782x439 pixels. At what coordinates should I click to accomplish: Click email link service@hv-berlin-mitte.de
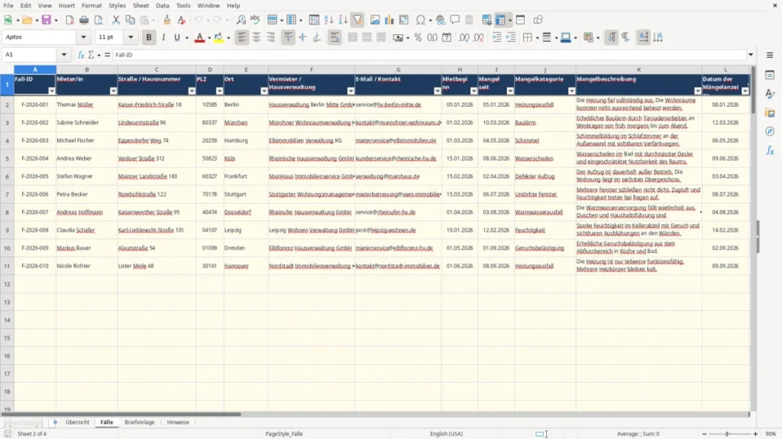pyautogui.click(x=388, y=105)
